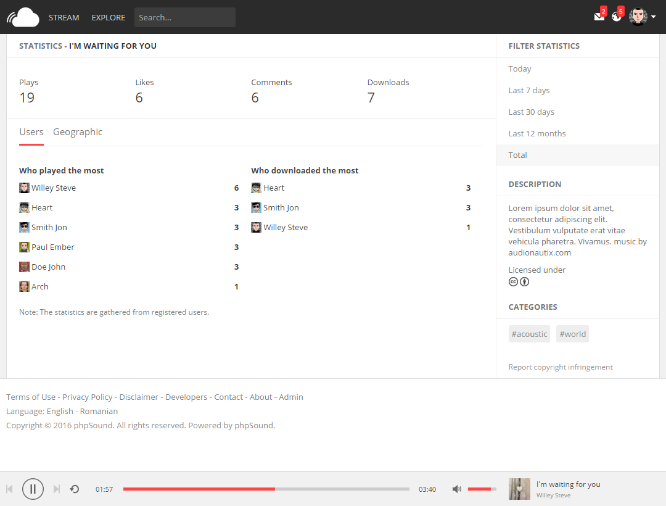Click the phpSound cloud logo

tap(23, 16)
